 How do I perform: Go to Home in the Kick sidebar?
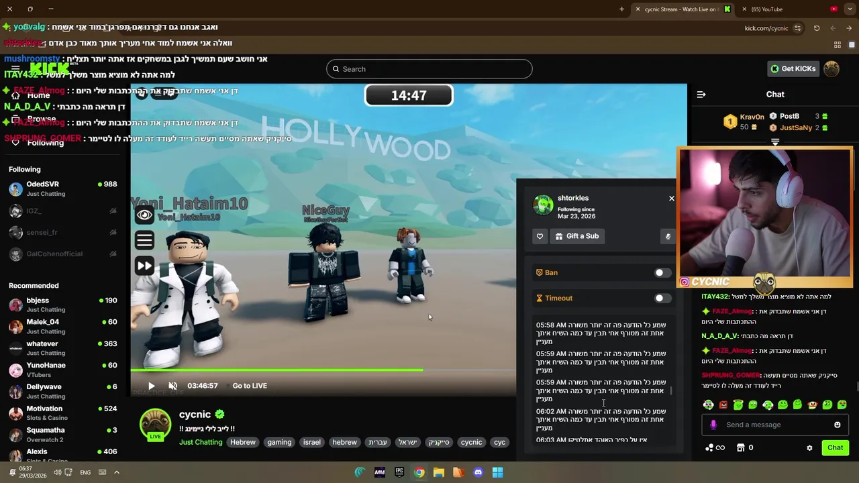[39, 95]
